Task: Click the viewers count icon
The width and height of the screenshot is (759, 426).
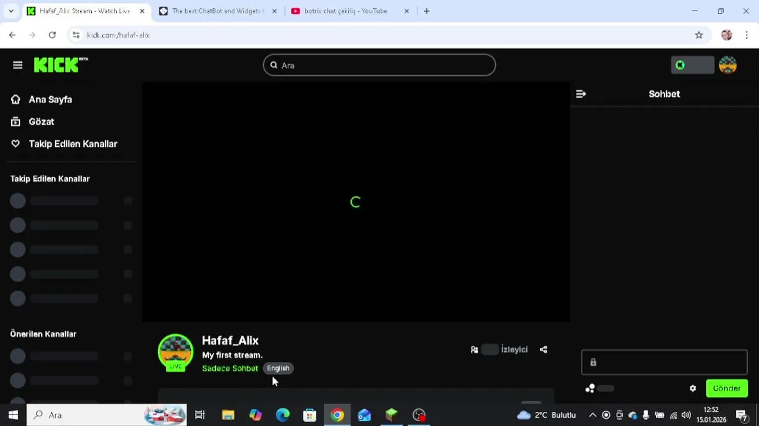Action: [474, 350]
